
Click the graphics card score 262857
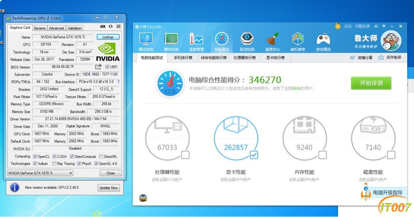(x=236, y=147)
